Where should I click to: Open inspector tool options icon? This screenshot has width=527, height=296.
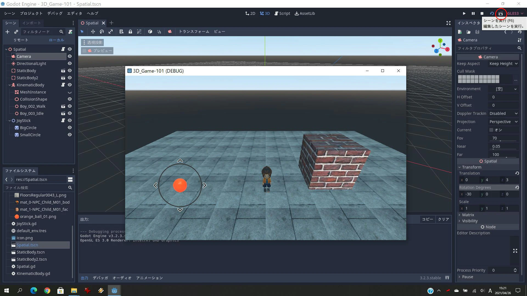[519, 40]
